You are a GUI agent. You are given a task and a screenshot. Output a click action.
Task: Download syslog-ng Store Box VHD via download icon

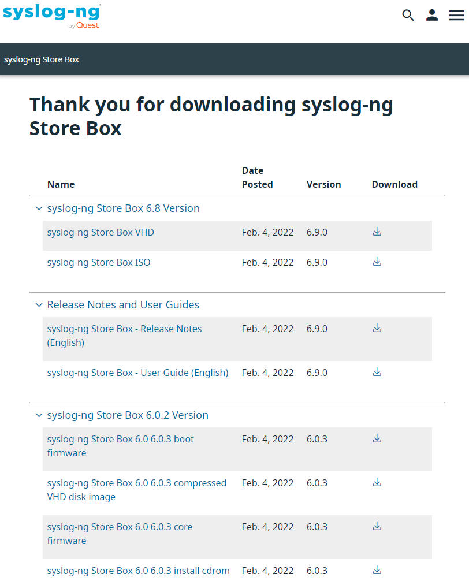coord(377,232)
